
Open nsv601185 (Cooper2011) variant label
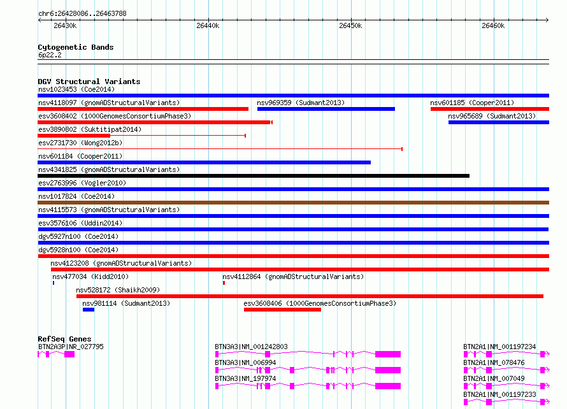(472, 103)
